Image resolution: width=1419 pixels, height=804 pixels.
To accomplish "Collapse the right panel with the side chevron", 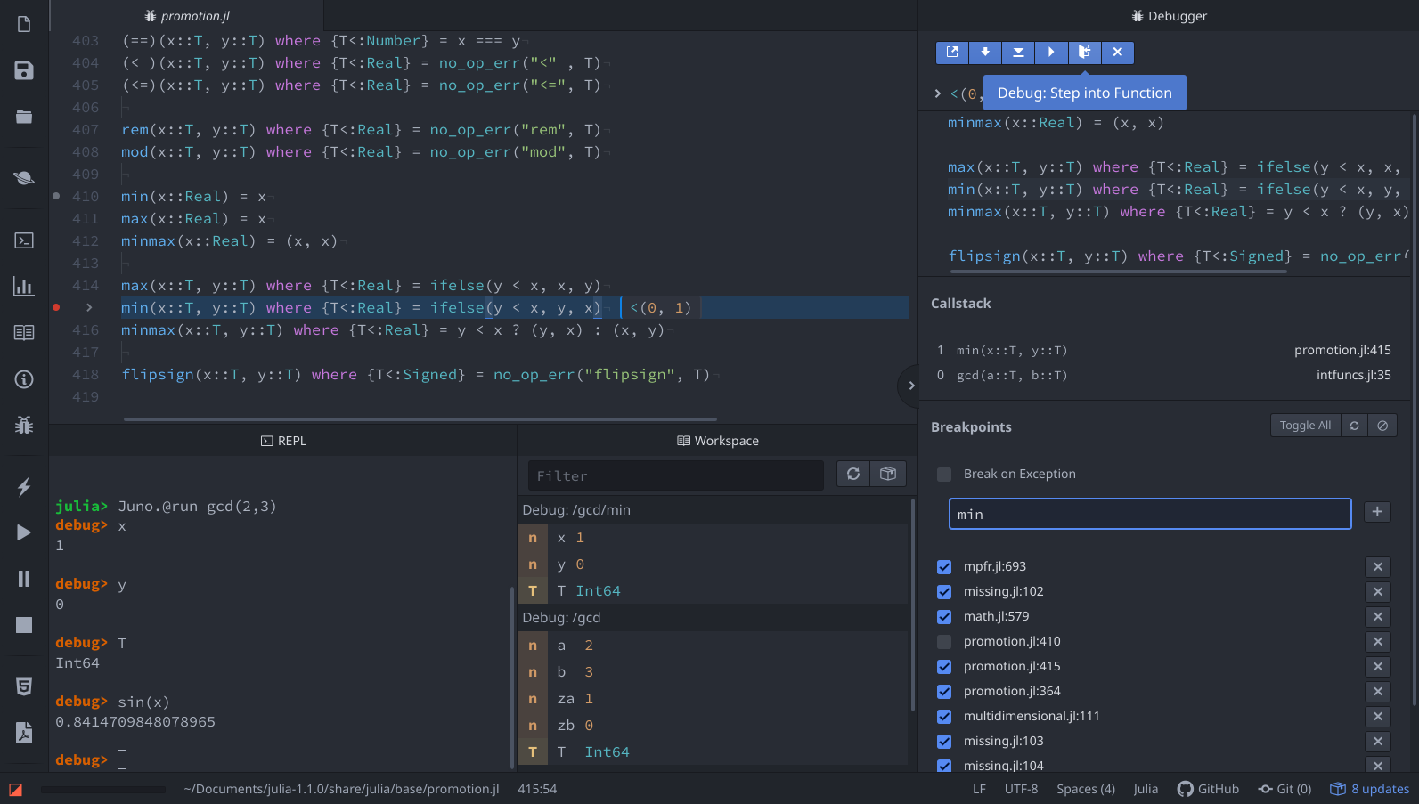I will (910, 386).
